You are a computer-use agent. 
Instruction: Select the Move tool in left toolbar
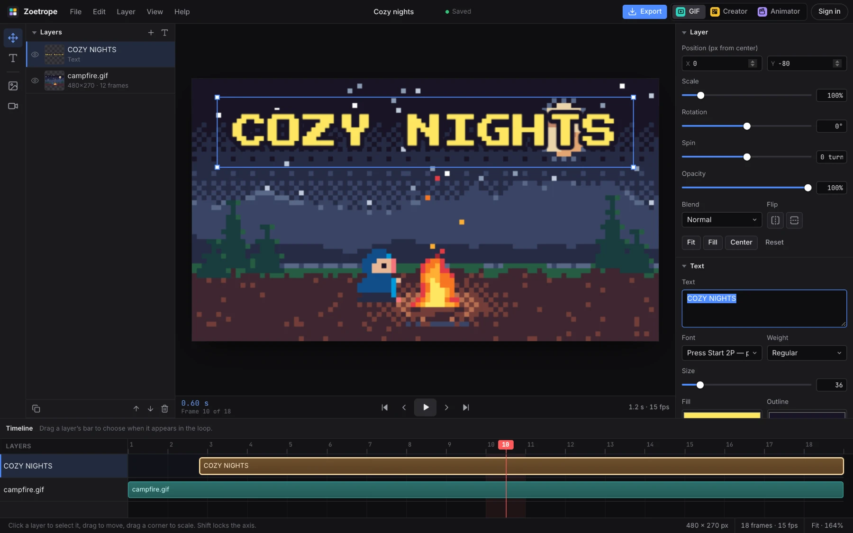[x=13, y=38]
